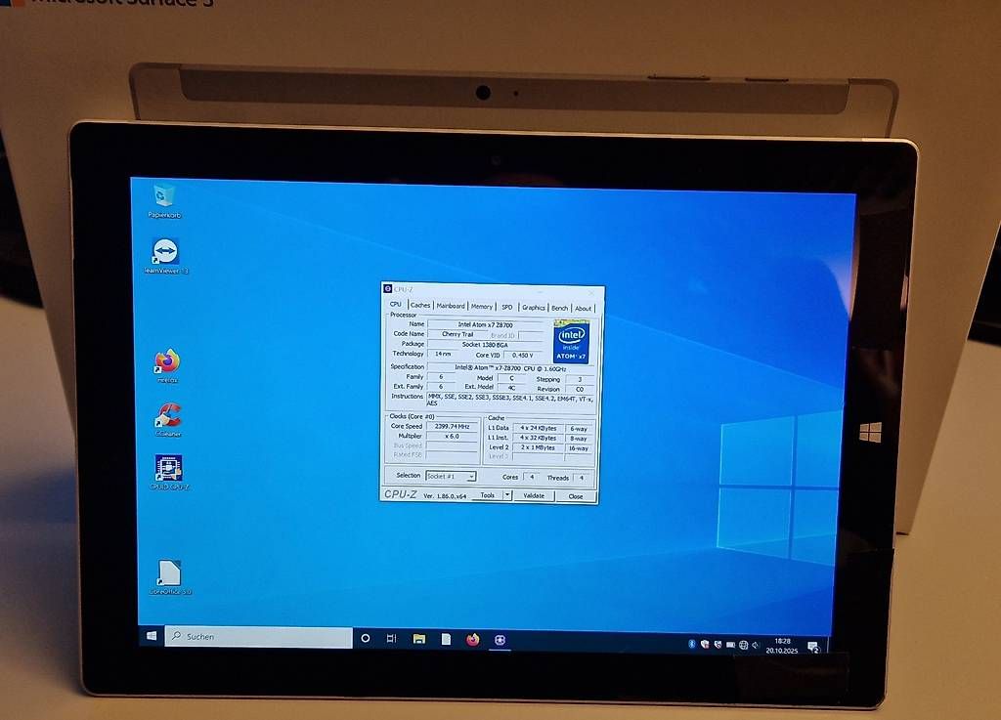Click the Level 2 value 2 x 1 MBytes
This screenshot has height=720, width=1001.
pos(539,447)
